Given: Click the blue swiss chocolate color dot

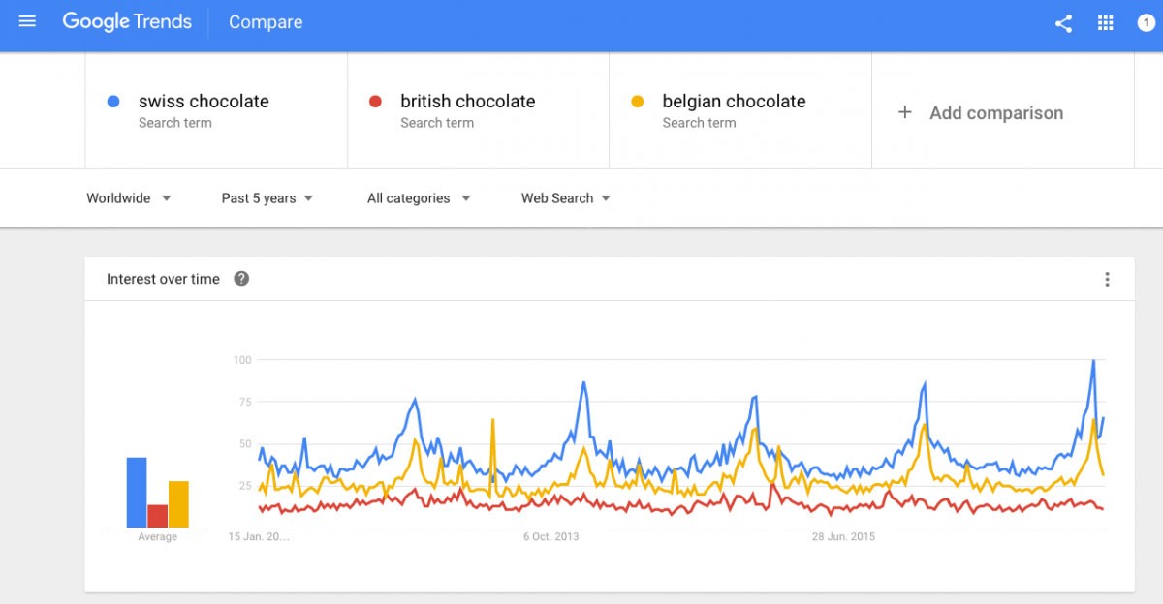Looking at the screenshot, I should (113, 101).
